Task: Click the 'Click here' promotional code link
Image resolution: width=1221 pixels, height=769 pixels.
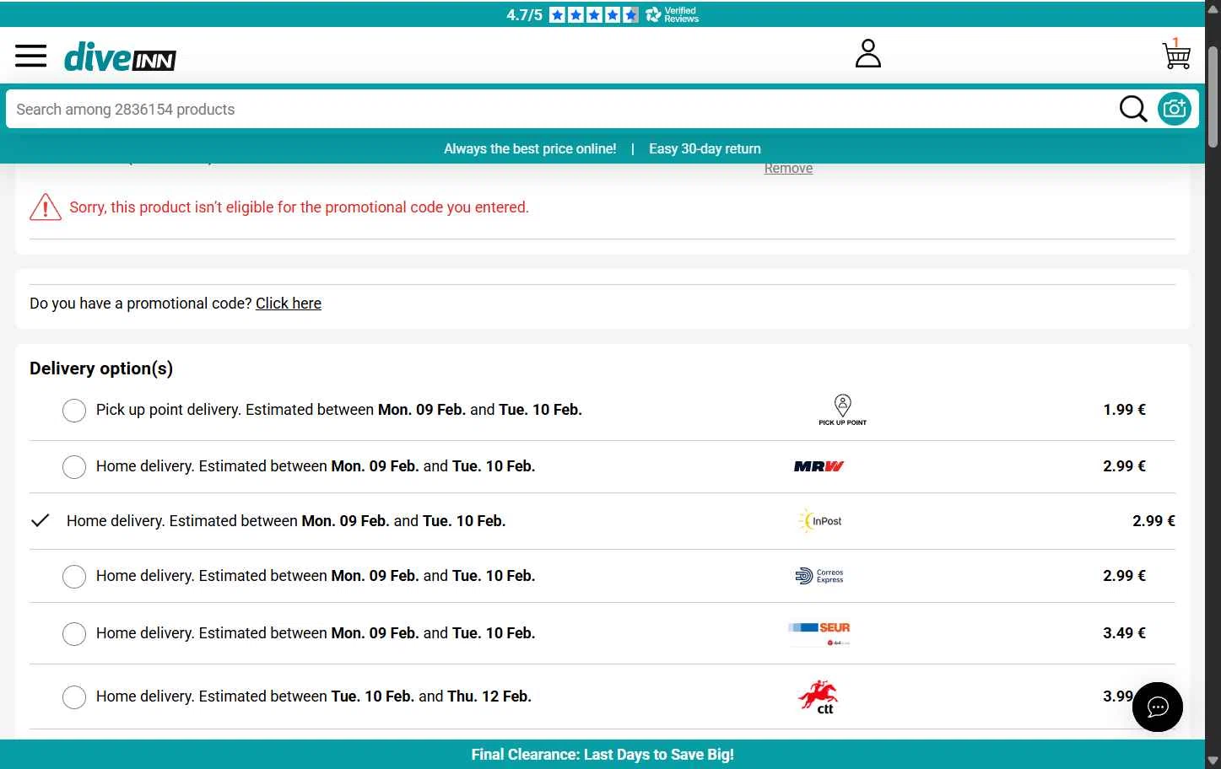Action: pos(289,304)
